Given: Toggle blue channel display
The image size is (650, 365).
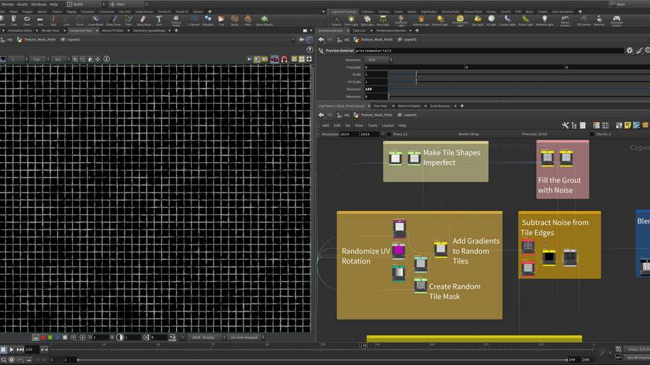Looking at the screenshot, I should 58,338.
